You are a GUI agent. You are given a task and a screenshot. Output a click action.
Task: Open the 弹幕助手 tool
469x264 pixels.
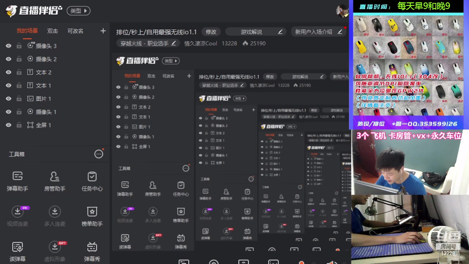click(x=18, y=181)
